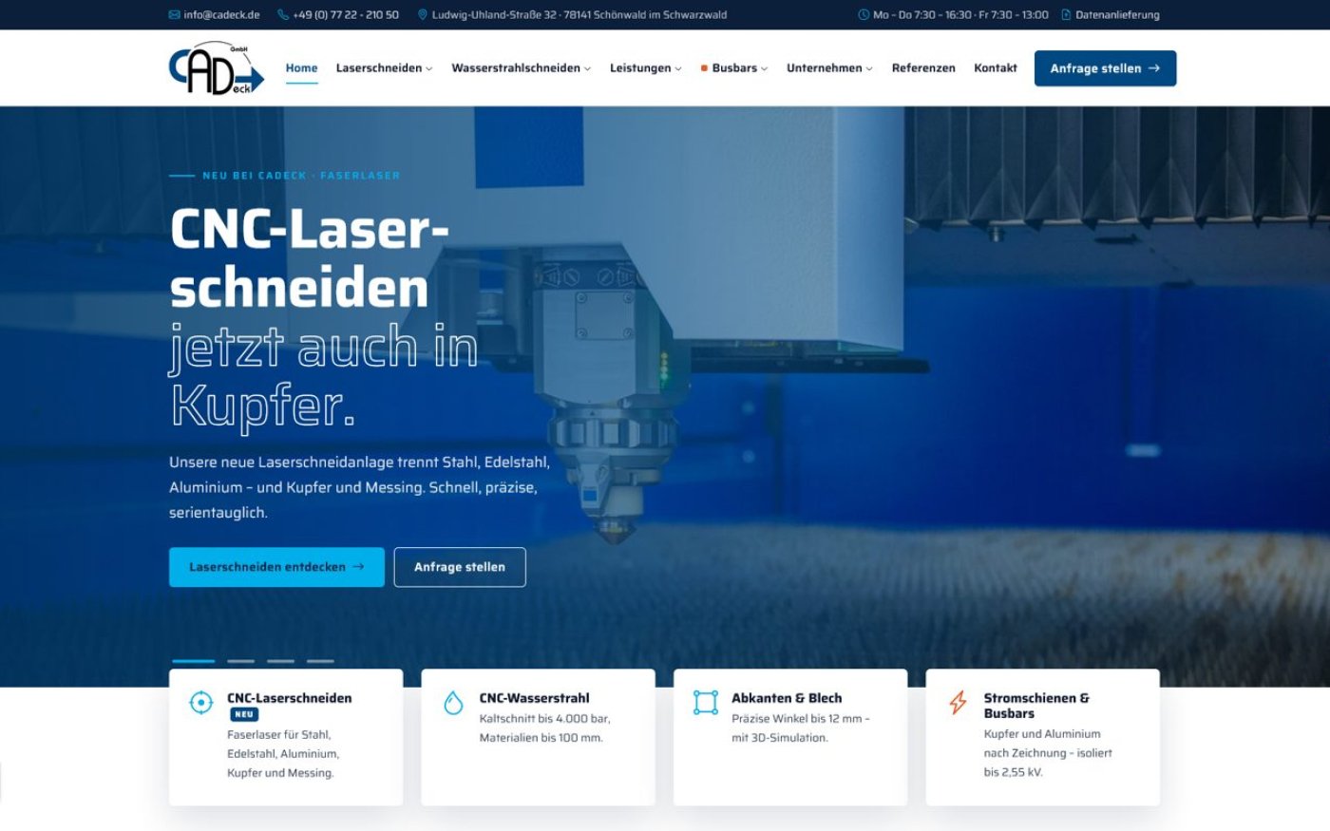Click the location pin icon before Ludwig-Uhland-Straße

click(423, 15)
